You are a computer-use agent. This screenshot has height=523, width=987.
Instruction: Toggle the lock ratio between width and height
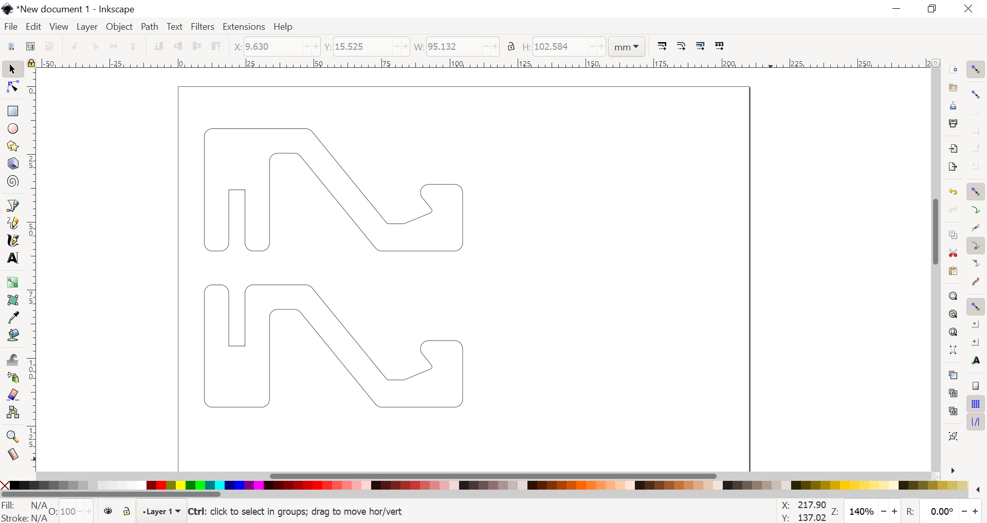[x=511, y=46]
